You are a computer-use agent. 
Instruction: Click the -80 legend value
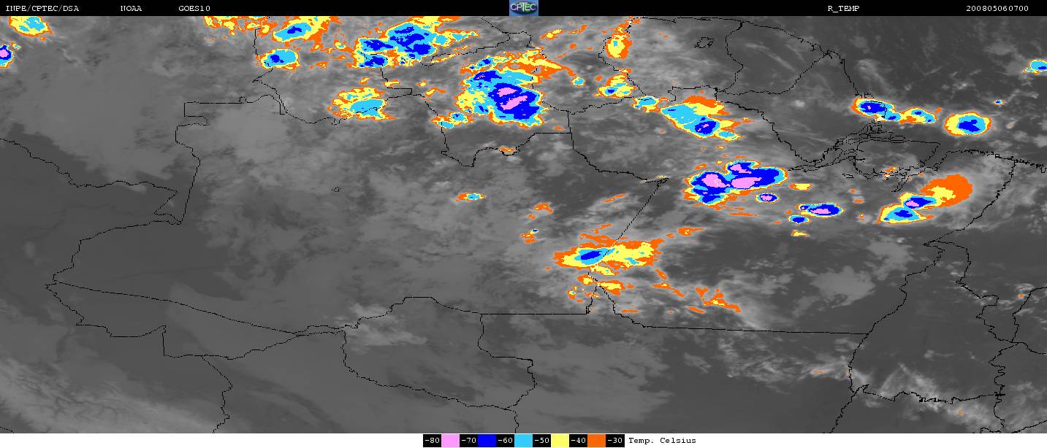pyautogui.click(x=432, y=441)
